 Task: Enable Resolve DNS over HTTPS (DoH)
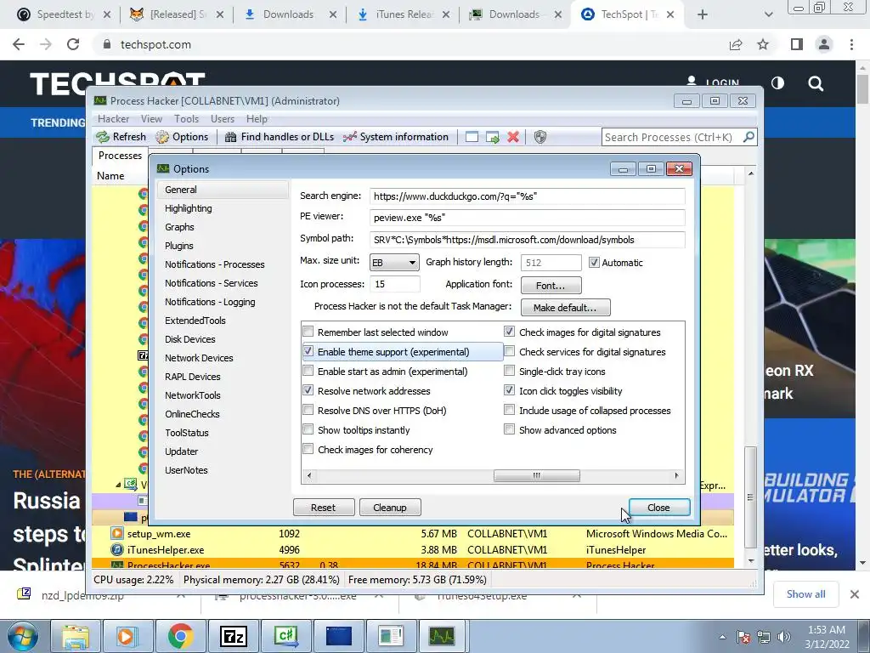click(308, 410)
